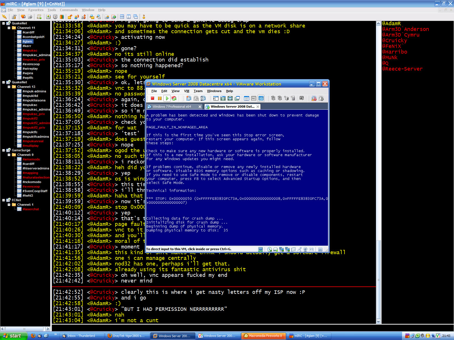Viewport: 454px width, 340px height.
Task: Switch to Macromedia Fireworks 8 taskbar button
Action: coord(263,336)
